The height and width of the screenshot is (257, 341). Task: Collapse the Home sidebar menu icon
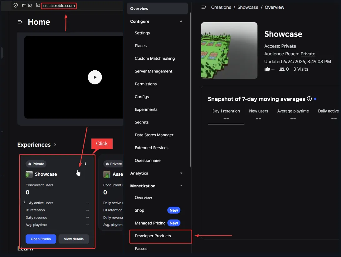(x=20, y=22)
